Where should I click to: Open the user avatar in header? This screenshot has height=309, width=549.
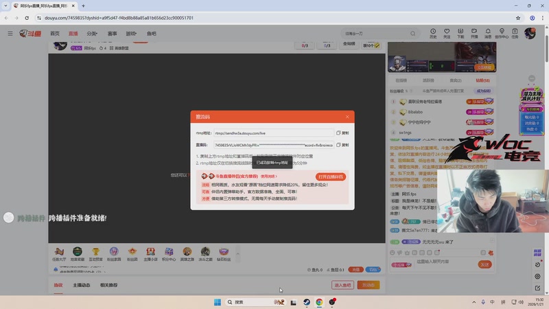coord(530,33)
